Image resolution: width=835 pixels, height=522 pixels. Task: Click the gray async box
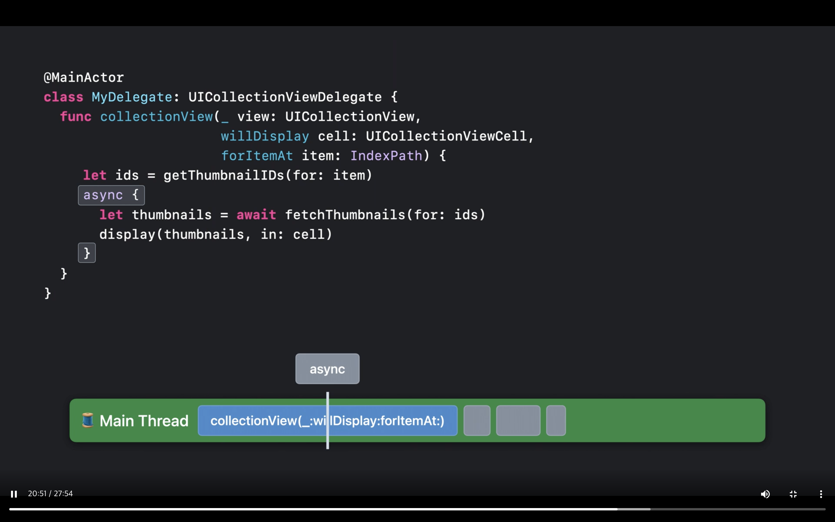tap(327, 369)
